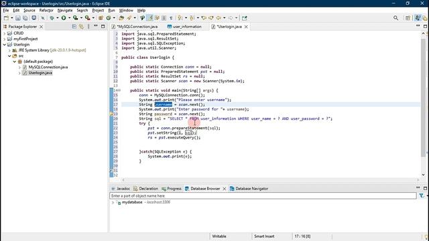The image size is (429, 241).
Task: Click the Save toolbar icon
Action: click(18, 18)
